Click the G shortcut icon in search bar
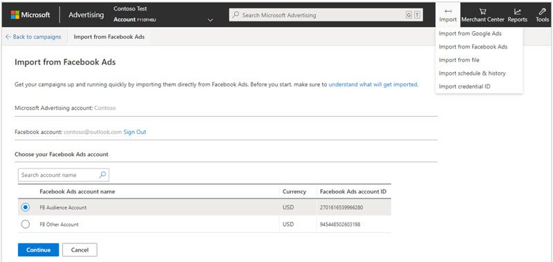 pyautogui.click(x=409, y=15)
